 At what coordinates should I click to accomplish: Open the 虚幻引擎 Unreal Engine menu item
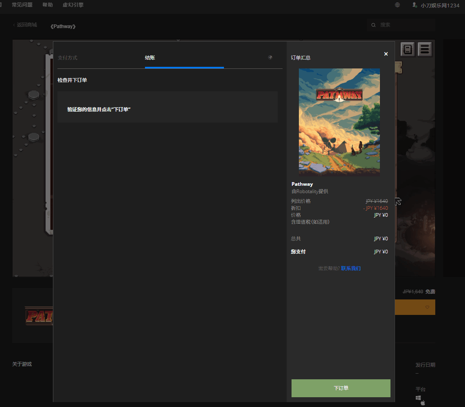[73, 5]
